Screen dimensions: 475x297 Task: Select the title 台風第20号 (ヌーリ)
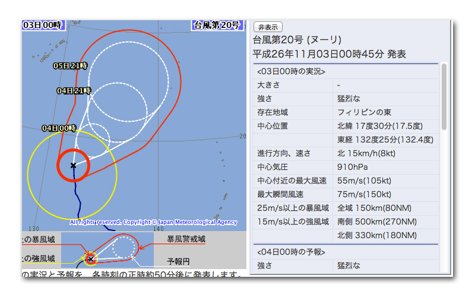coord(297,40)
